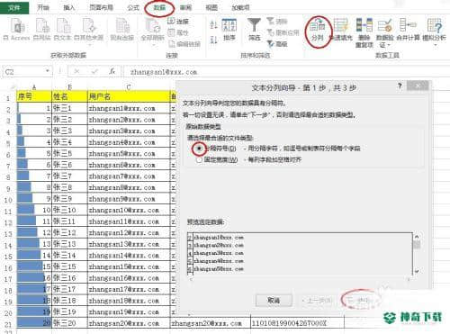Click the Next (下一步) button in wizard
The height and width of the screenshot is (334, 450).
coord(359,300)
